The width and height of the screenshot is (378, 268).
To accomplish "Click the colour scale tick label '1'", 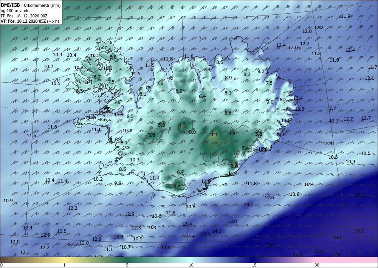I will pos(64,265).
